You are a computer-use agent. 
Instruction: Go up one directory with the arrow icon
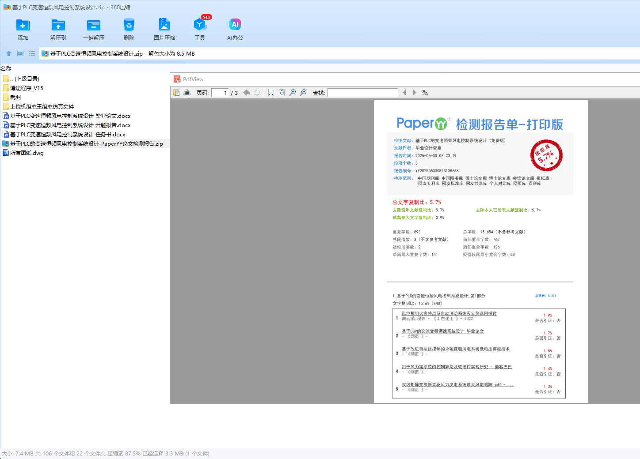click(x=9, y=53)
